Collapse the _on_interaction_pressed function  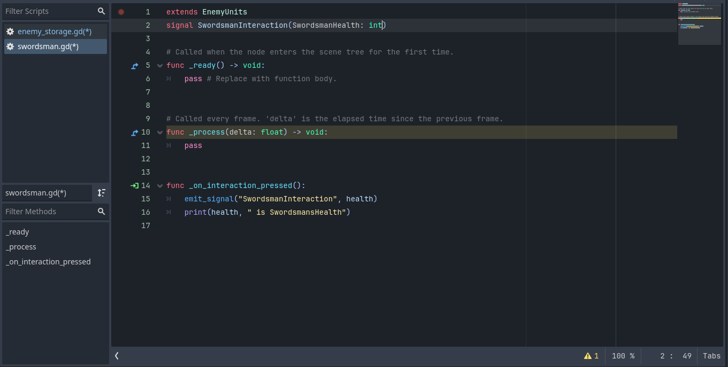pos(159,186)
